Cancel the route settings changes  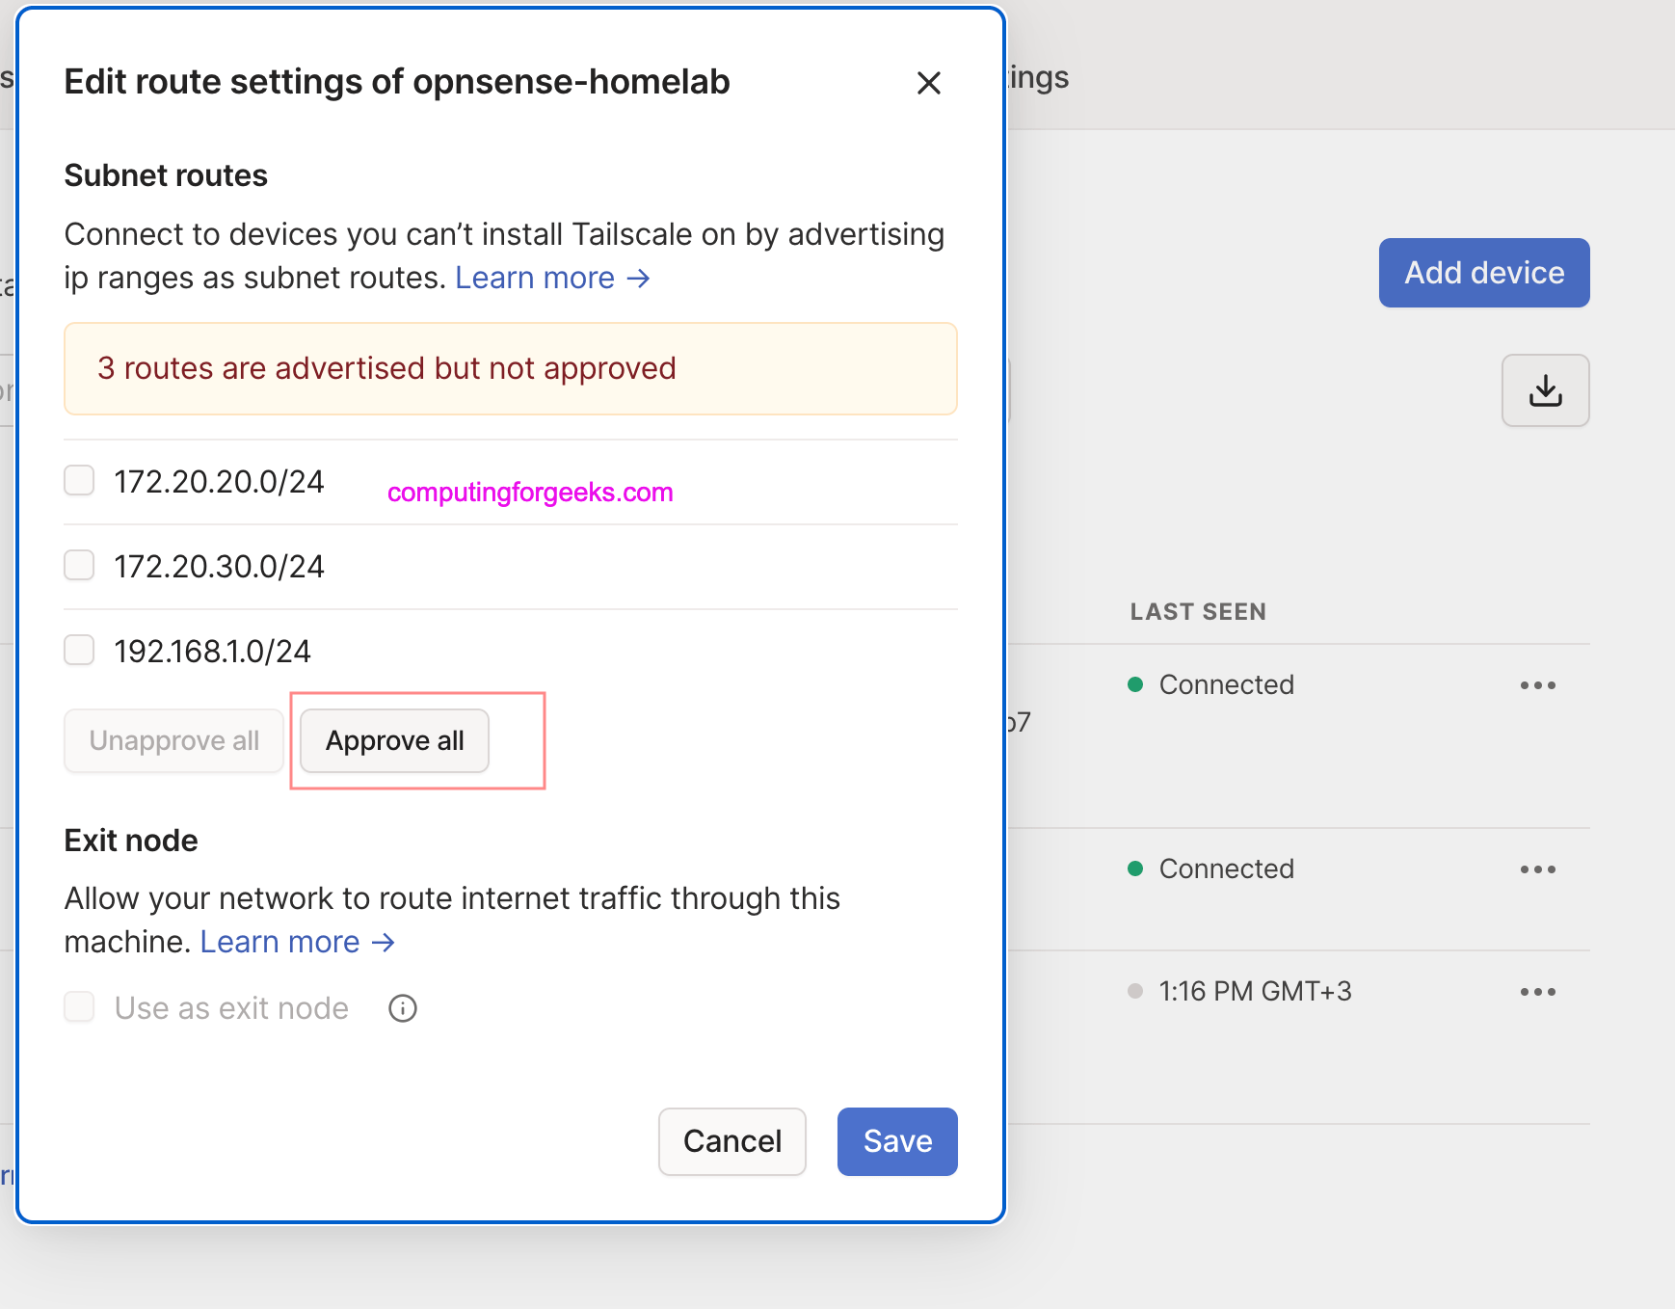click(x=731, y=1141)
